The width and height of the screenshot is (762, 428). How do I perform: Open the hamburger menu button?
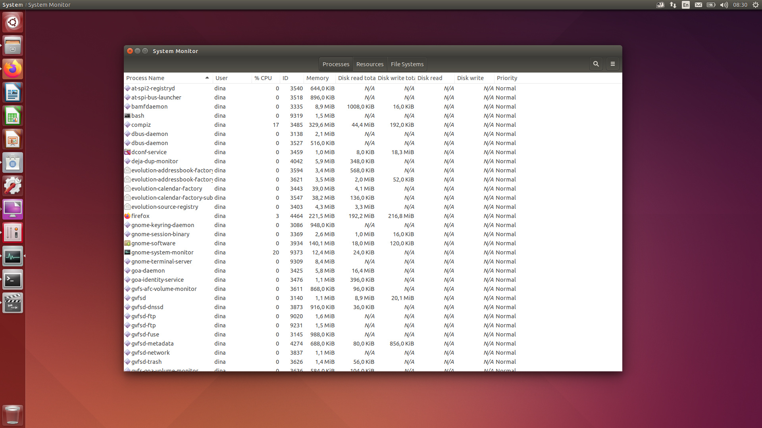point(612,64)
